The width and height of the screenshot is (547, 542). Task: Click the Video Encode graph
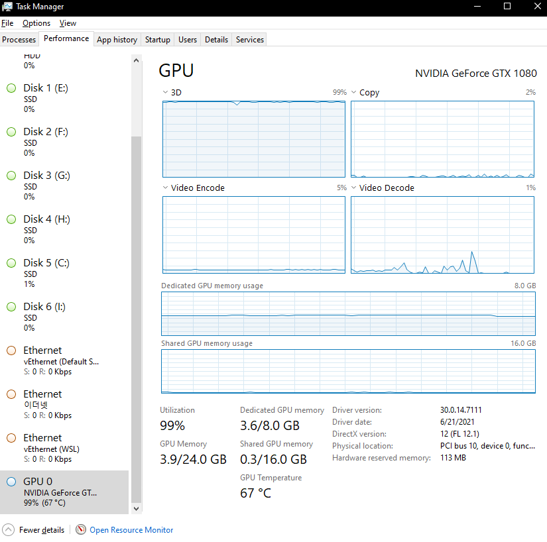tap(254, 235)
